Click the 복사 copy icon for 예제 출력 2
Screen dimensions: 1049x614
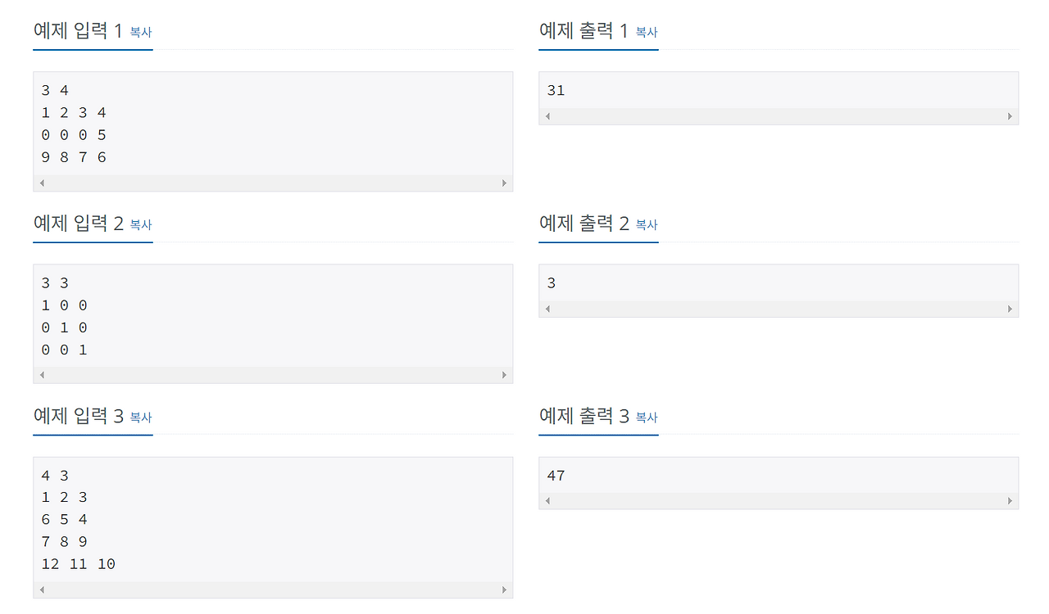pyautogui.click(x=646, y=224)
